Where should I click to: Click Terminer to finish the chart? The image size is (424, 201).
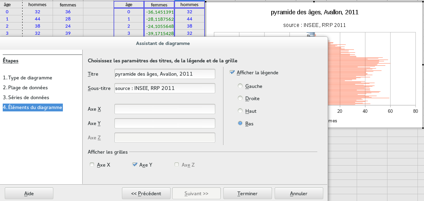[x=247, y=194]
